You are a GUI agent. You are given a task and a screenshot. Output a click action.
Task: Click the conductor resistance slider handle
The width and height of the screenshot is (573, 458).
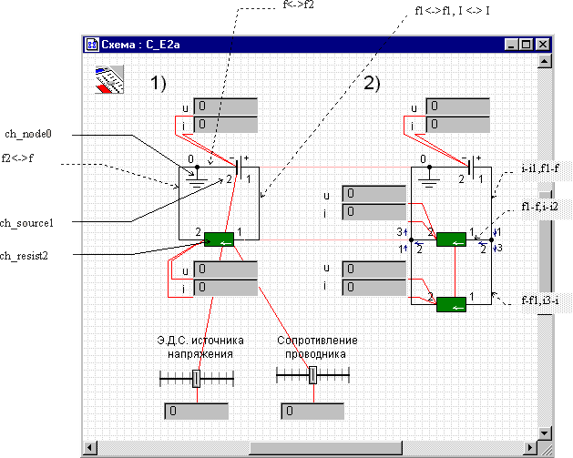(x=312, y=375)
